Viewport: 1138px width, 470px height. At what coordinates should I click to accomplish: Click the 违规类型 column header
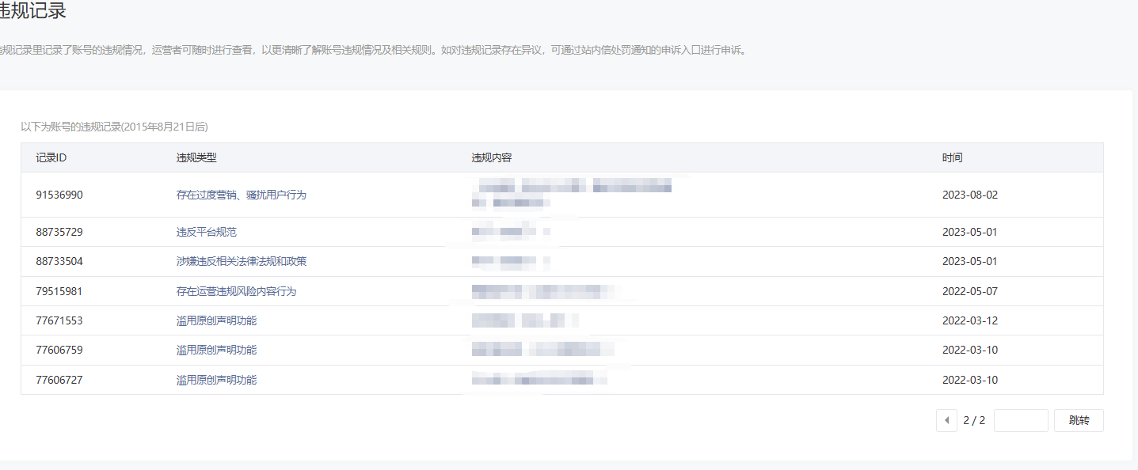point(196,157)
